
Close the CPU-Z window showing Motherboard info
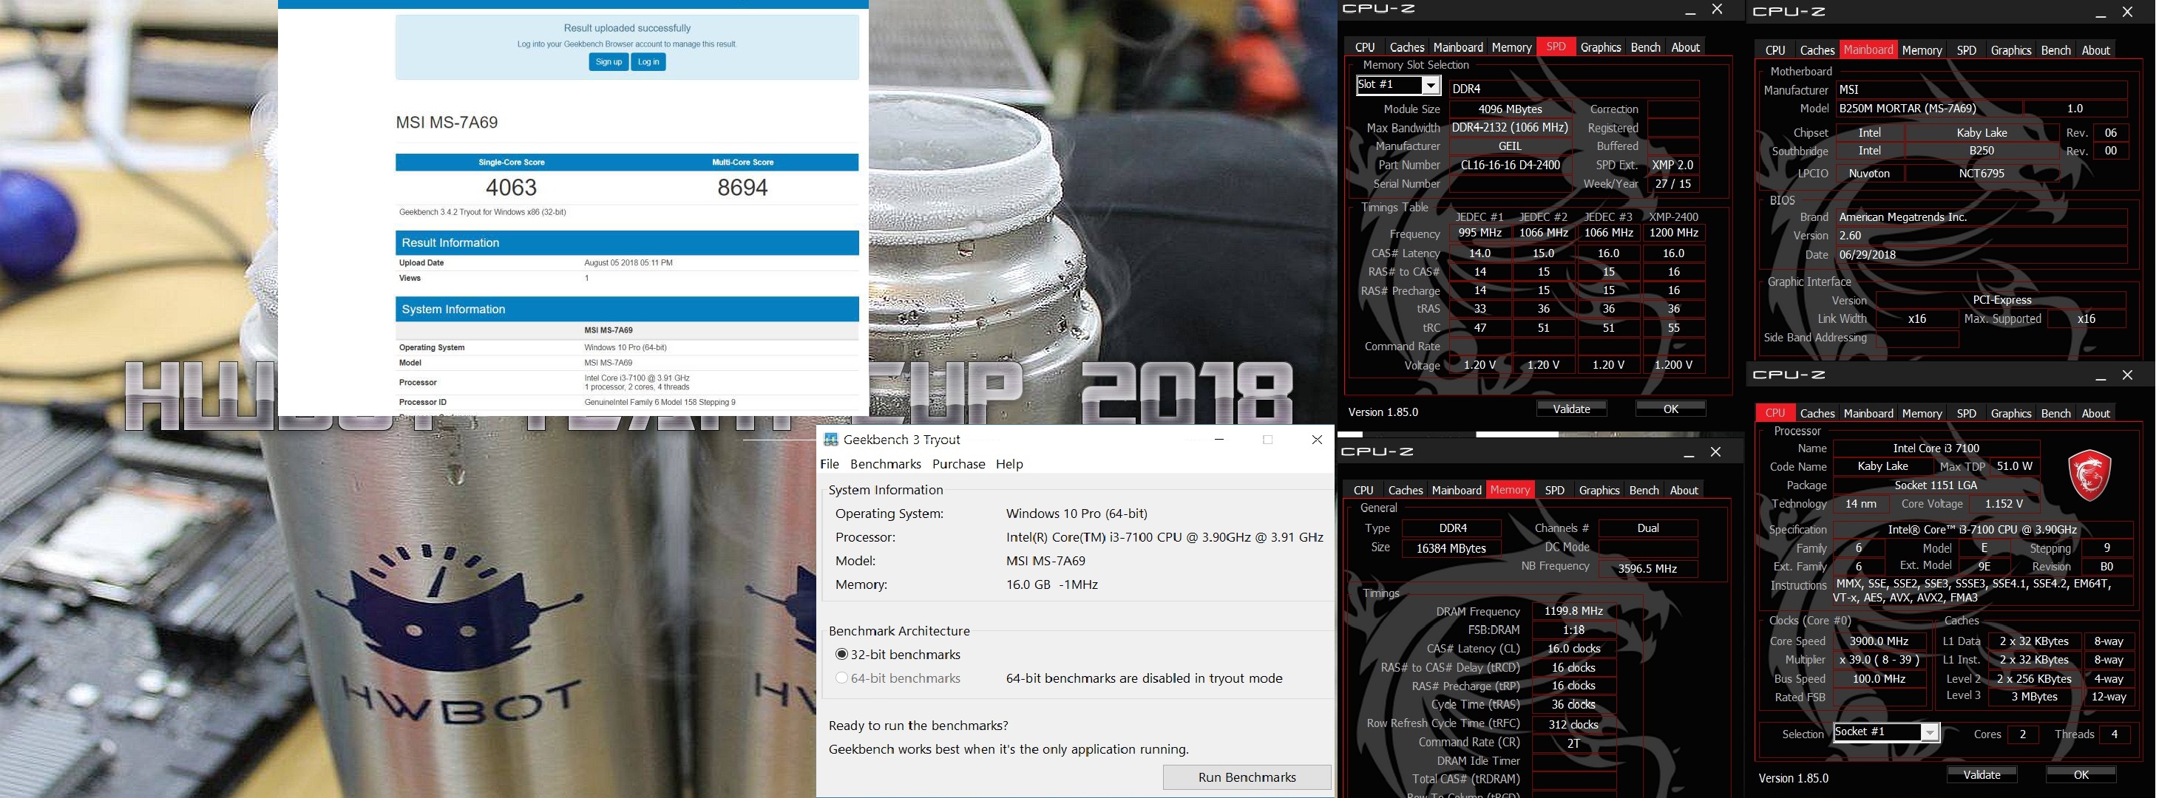pos(2127,12)
